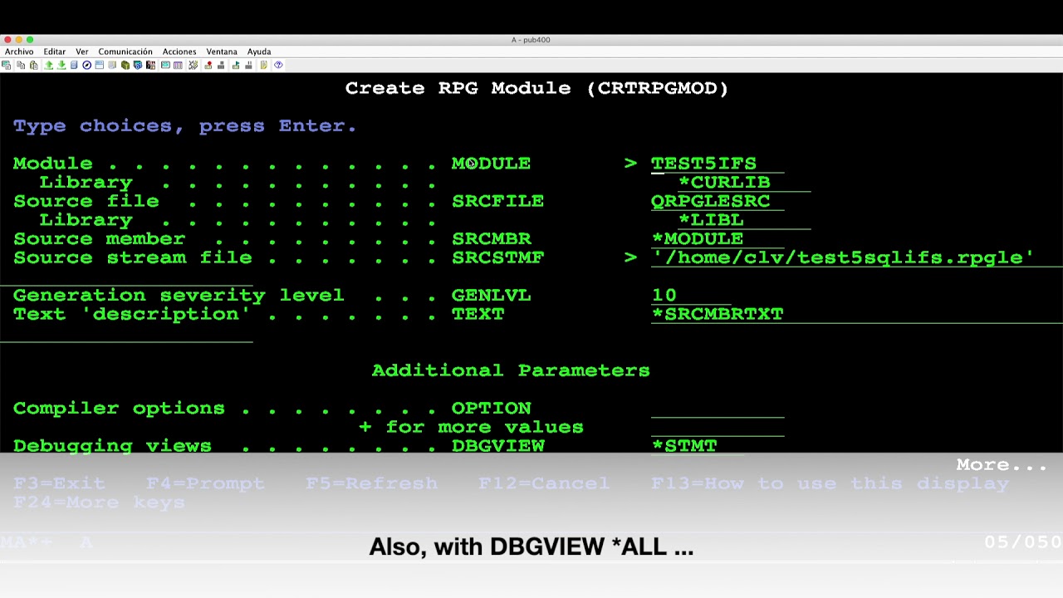
Task: Click the Module field containing TEST5IFS
Action: click(x=718, y=164)
